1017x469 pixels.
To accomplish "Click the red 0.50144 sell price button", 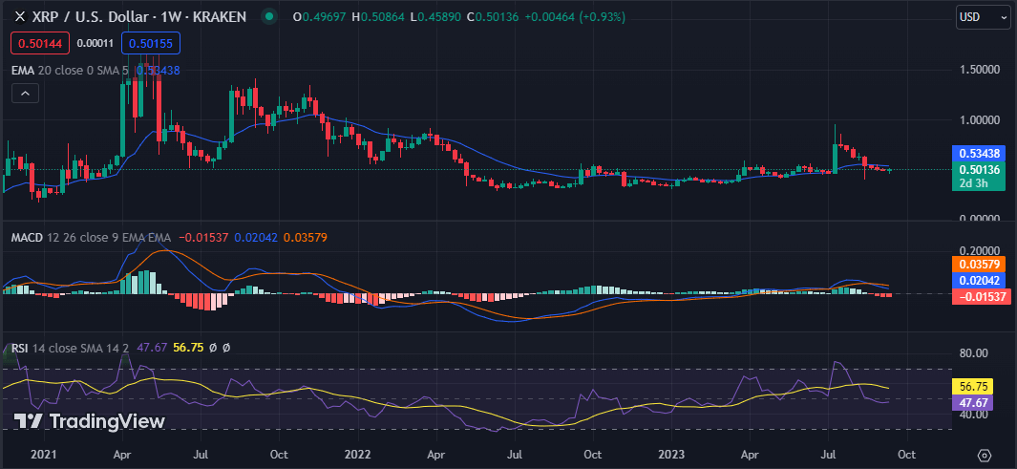I will coord(38,43).
